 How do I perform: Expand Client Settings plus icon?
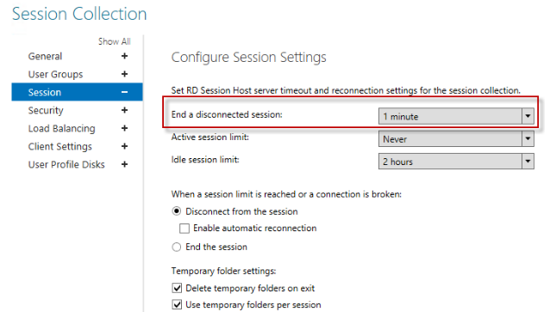click(x=124, y=146)
